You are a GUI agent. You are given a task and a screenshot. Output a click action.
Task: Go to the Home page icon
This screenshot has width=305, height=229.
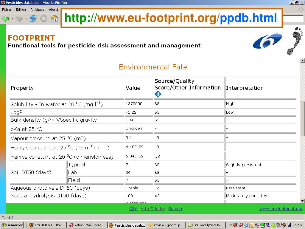pyautogui.click(x=55, y=19)
